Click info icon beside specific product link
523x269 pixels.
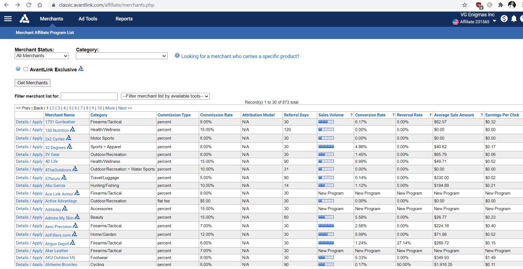pyautogui.click(x=177, y=55)
